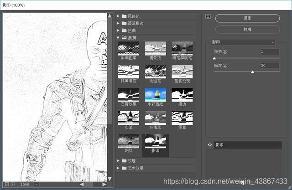Viewport: 292px width, 190px height.
Task: Click preview scroll up arrow
Action: [x=109, y=16]
